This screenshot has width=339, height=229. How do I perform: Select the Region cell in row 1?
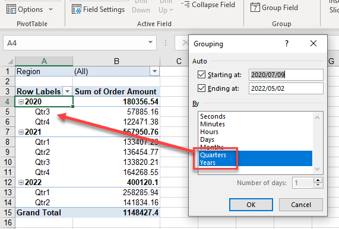[44, 71]
